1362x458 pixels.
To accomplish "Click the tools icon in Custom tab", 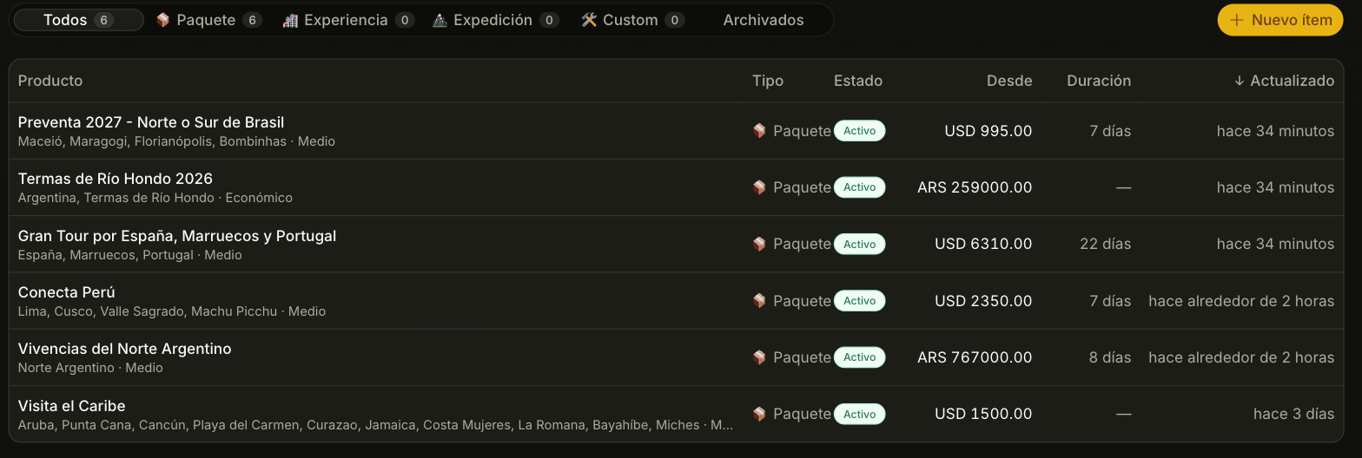I will tap(589, 20).
